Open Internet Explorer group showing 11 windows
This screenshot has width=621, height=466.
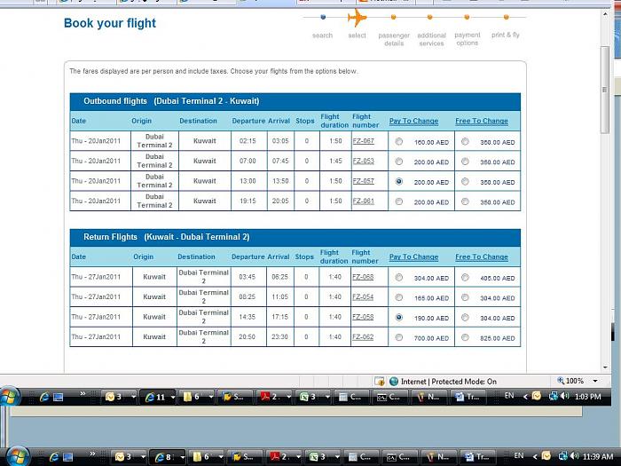coord(159,396)
